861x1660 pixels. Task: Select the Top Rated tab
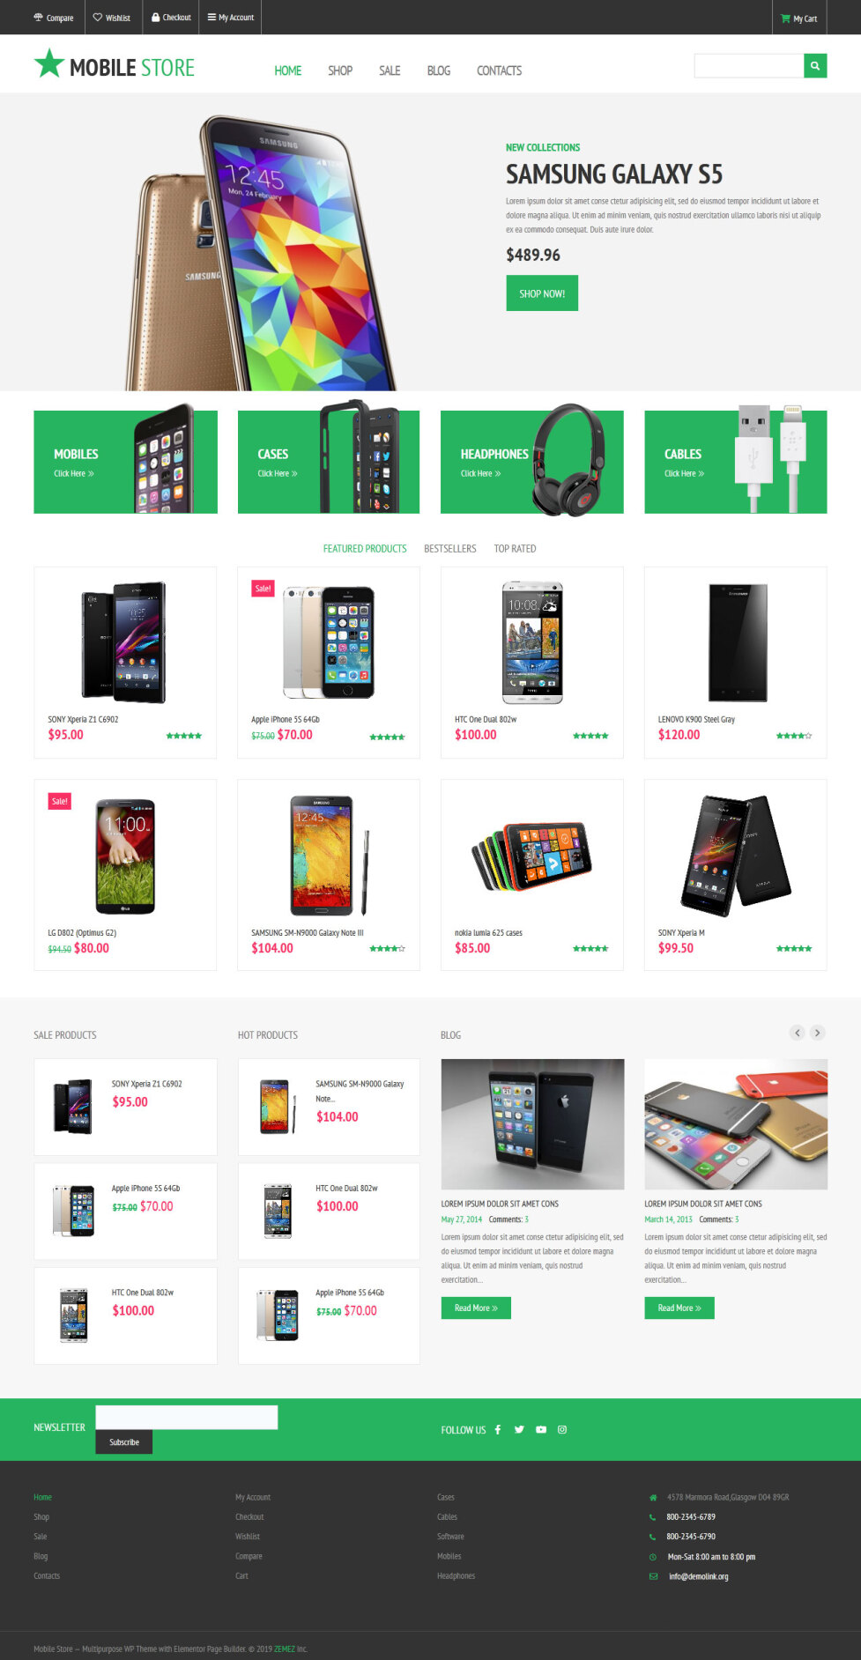point(515,549)
